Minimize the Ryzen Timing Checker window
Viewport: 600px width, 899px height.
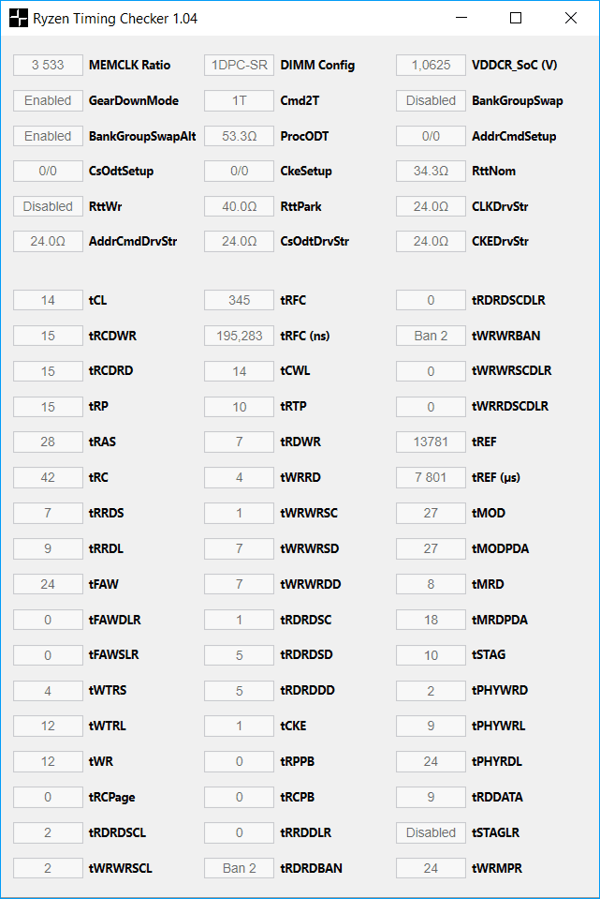(460, 18)
